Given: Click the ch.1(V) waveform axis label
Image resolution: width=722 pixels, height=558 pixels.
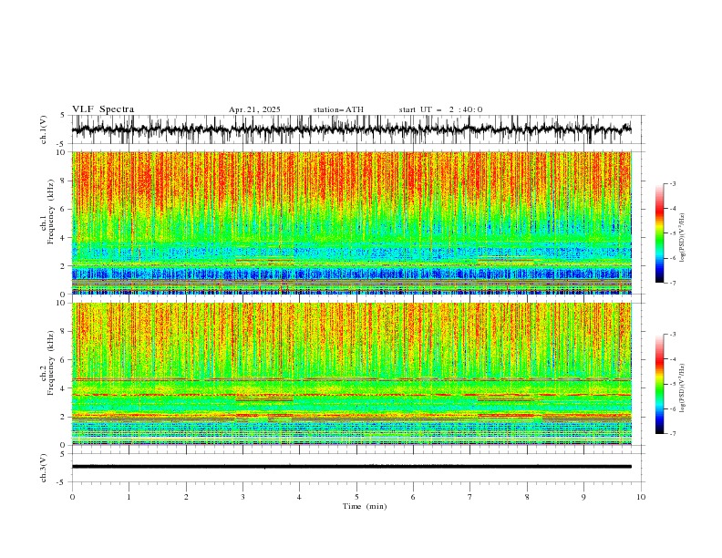Looking at the screenshot, I should [44, 129].
